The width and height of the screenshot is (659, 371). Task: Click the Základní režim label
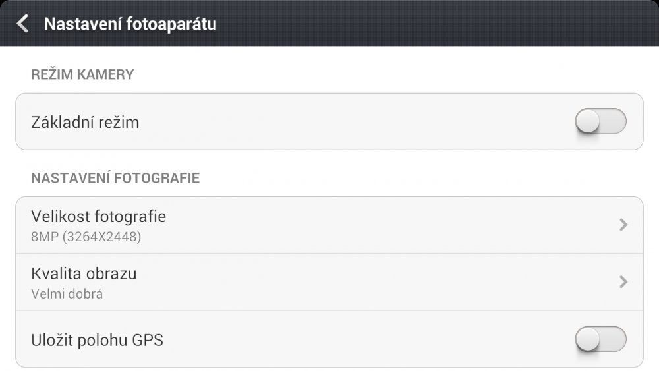point(85,123)
